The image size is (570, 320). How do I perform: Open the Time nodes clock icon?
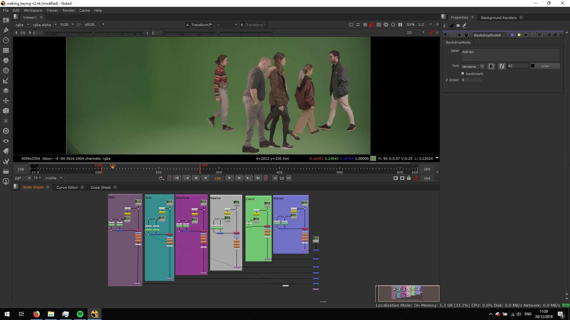coord(6,40)
